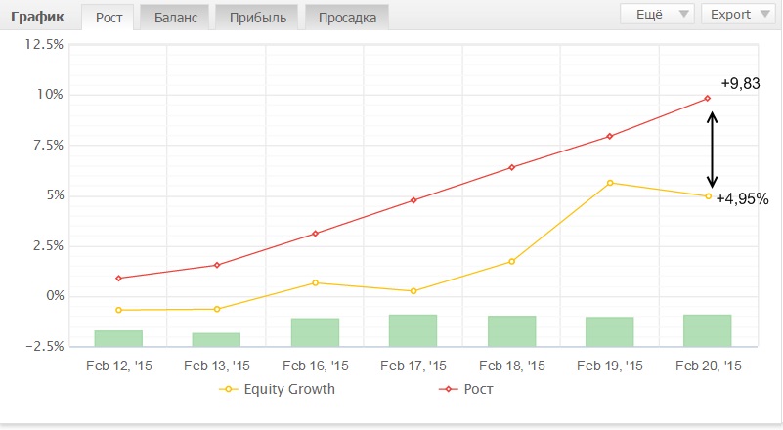Click the green bar for Feb 12
Image resolution: width=783 pixels, height=430 pixels.
point(118,338)
